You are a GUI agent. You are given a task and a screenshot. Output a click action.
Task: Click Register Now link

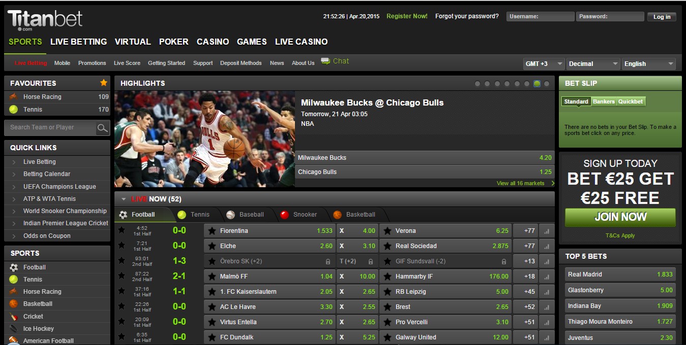pyautogui.click(x=407, y=16)
